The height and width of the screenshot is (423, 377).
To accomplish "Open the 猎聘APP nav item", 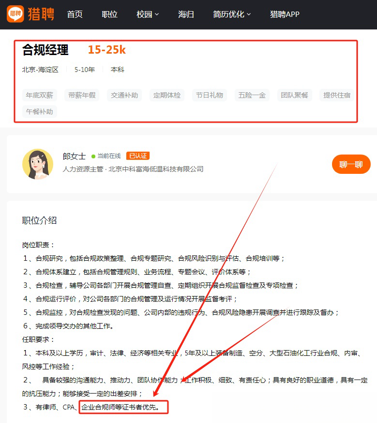I will tap(285, 14).
